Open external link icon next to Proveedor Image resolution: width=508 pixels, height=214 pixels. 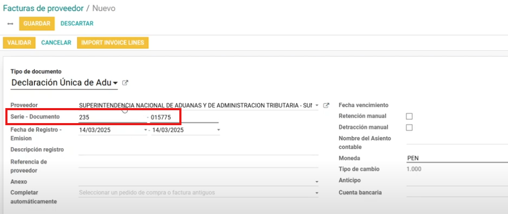pyautogui.click(x=326, y=105)
